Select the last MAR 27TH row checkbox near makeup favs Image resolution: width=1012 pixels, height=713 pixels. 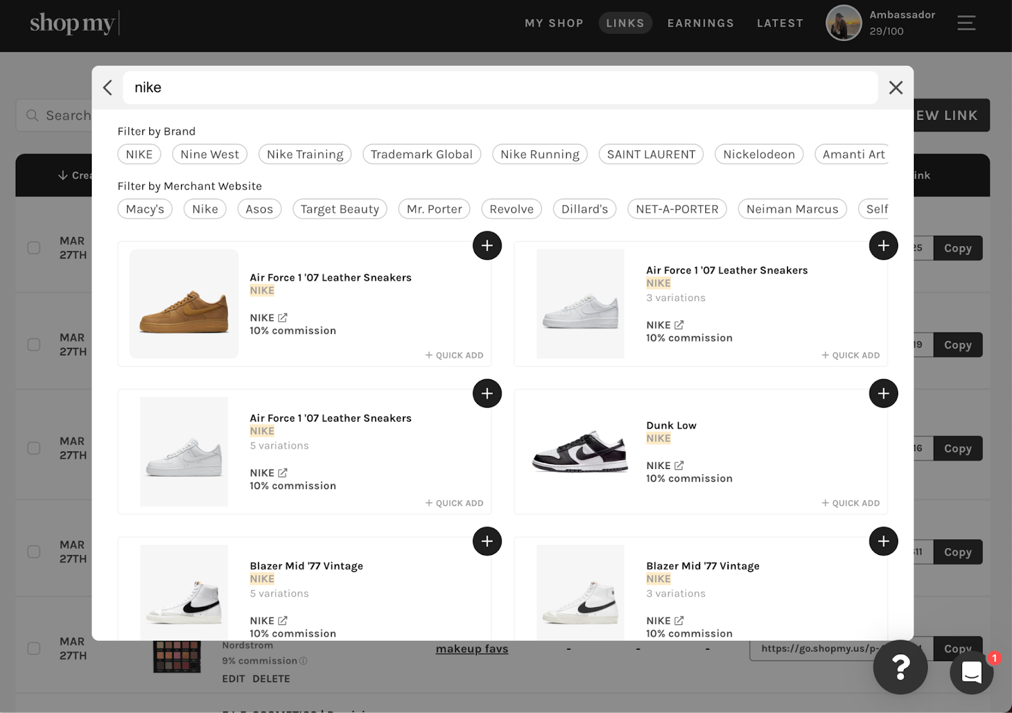(x=34, y=649)
